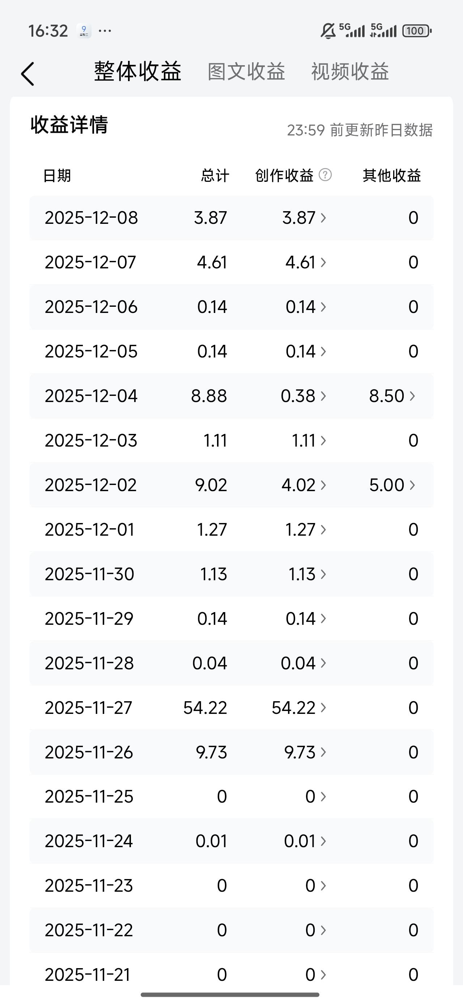Tap the battery indicator showing 100

[x=416, y=31]
